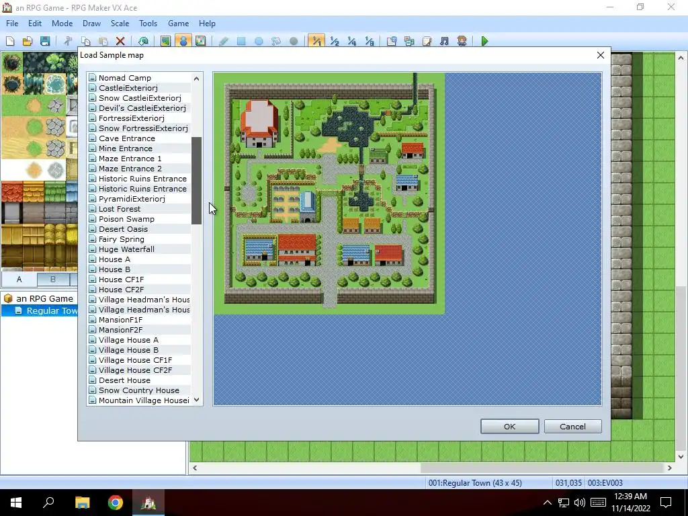688x516 pixels.
Task: Click the New Project toolbar icon
Action: coord(10,41)
